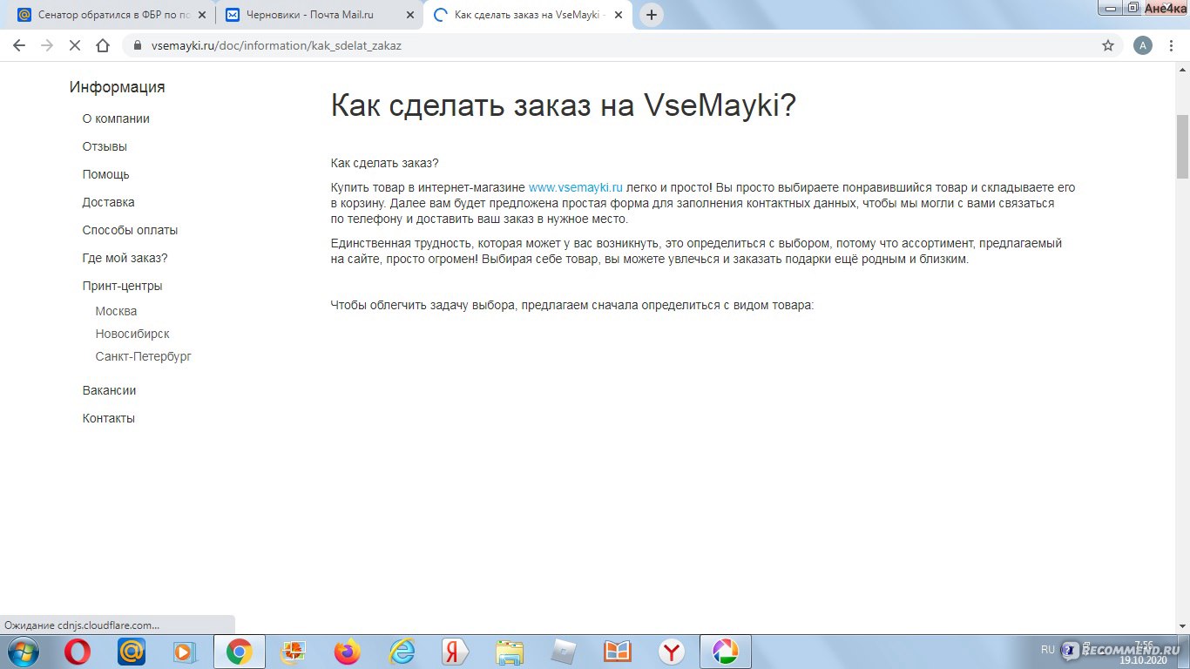Click the RU language indicator in tray
The height and width of the screenshot is (669, 1190).
[1048, 650]
